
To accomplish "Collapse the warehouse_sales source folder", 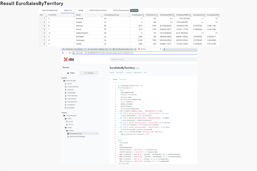I will [x=64, y=81].
